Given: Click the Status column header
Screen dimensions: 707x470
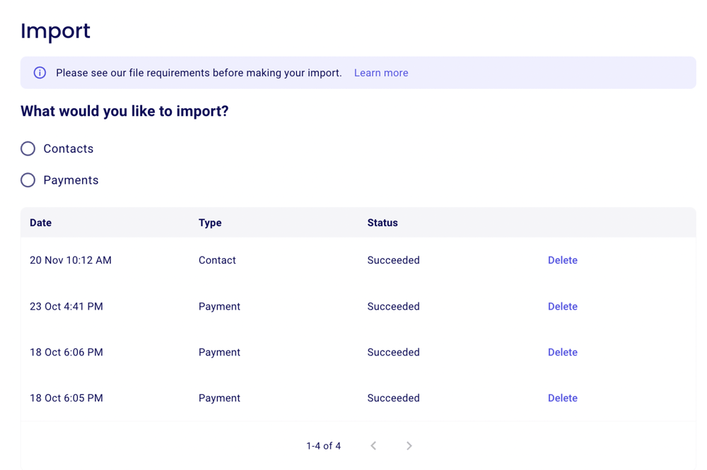Looking at the screenshot, I should [382, 223].
